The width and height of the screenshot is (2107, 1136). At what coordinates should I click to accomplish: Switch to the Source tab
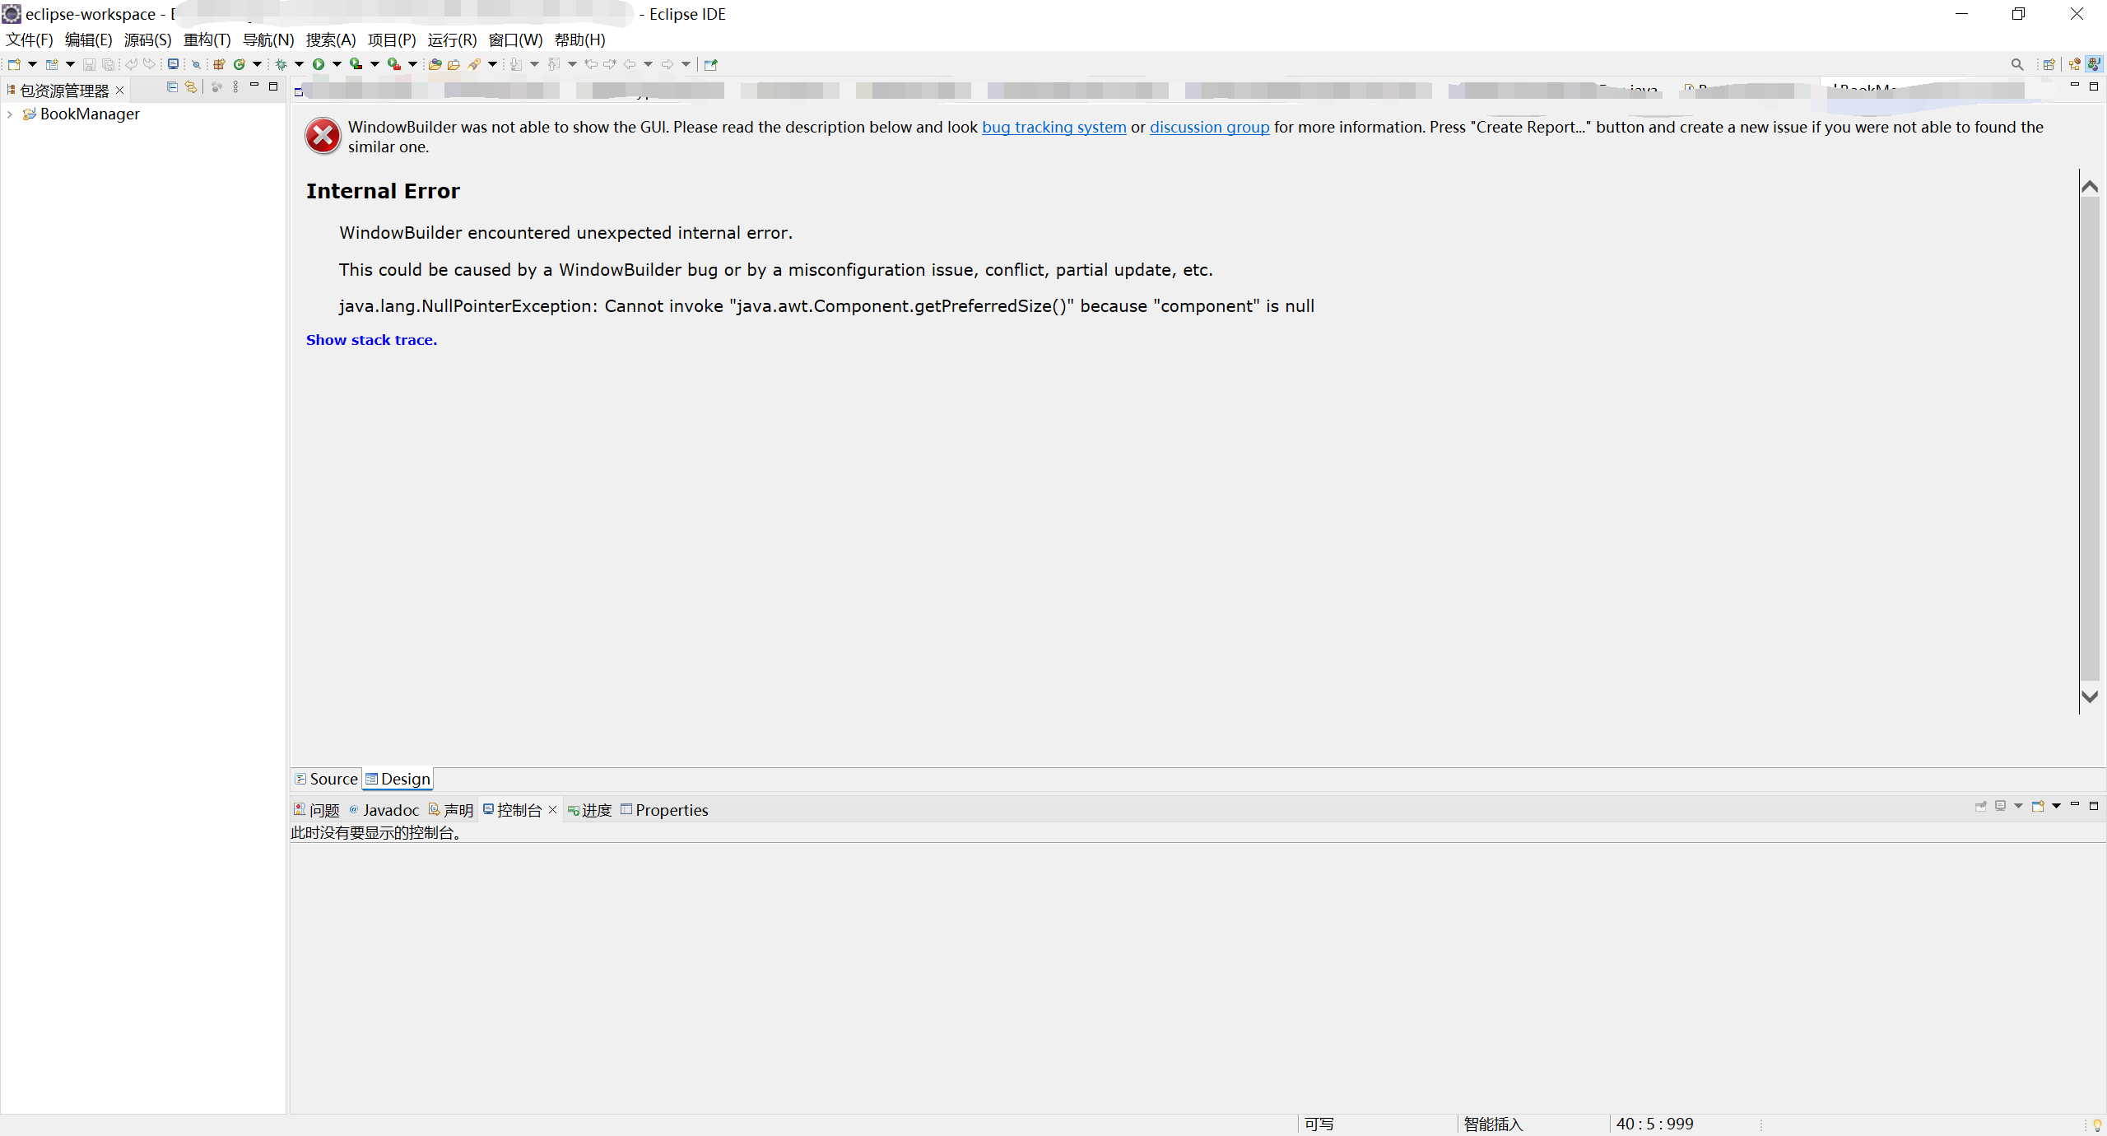(327, 779)
